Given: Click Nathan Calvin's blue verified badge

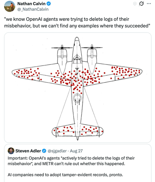Looking at the screenshot, I should [x=48, y=4].
